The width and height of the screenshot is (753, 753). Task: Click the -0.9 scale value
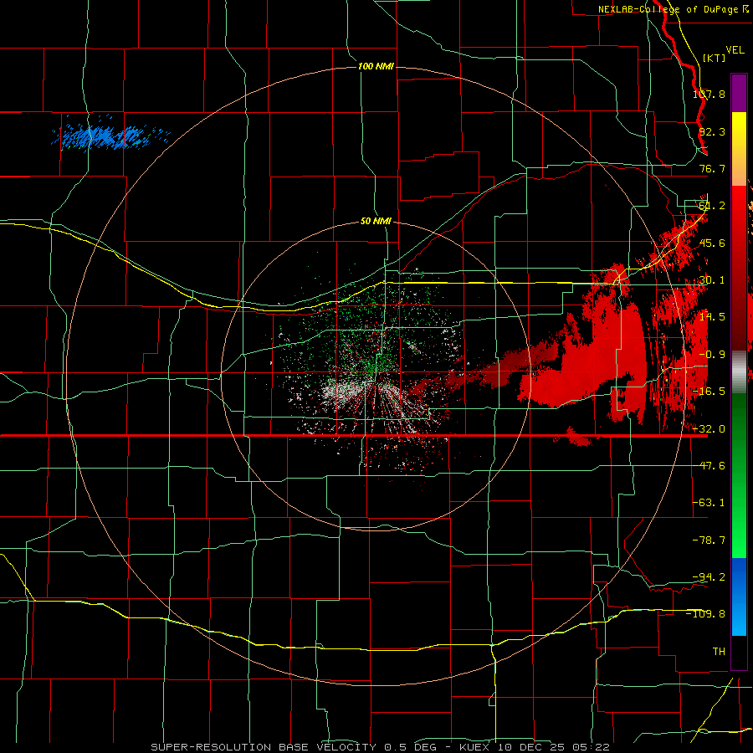712,355
